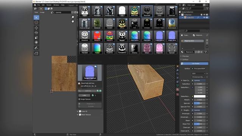Collapse the Collection tree in outliner

pos(180,15)
